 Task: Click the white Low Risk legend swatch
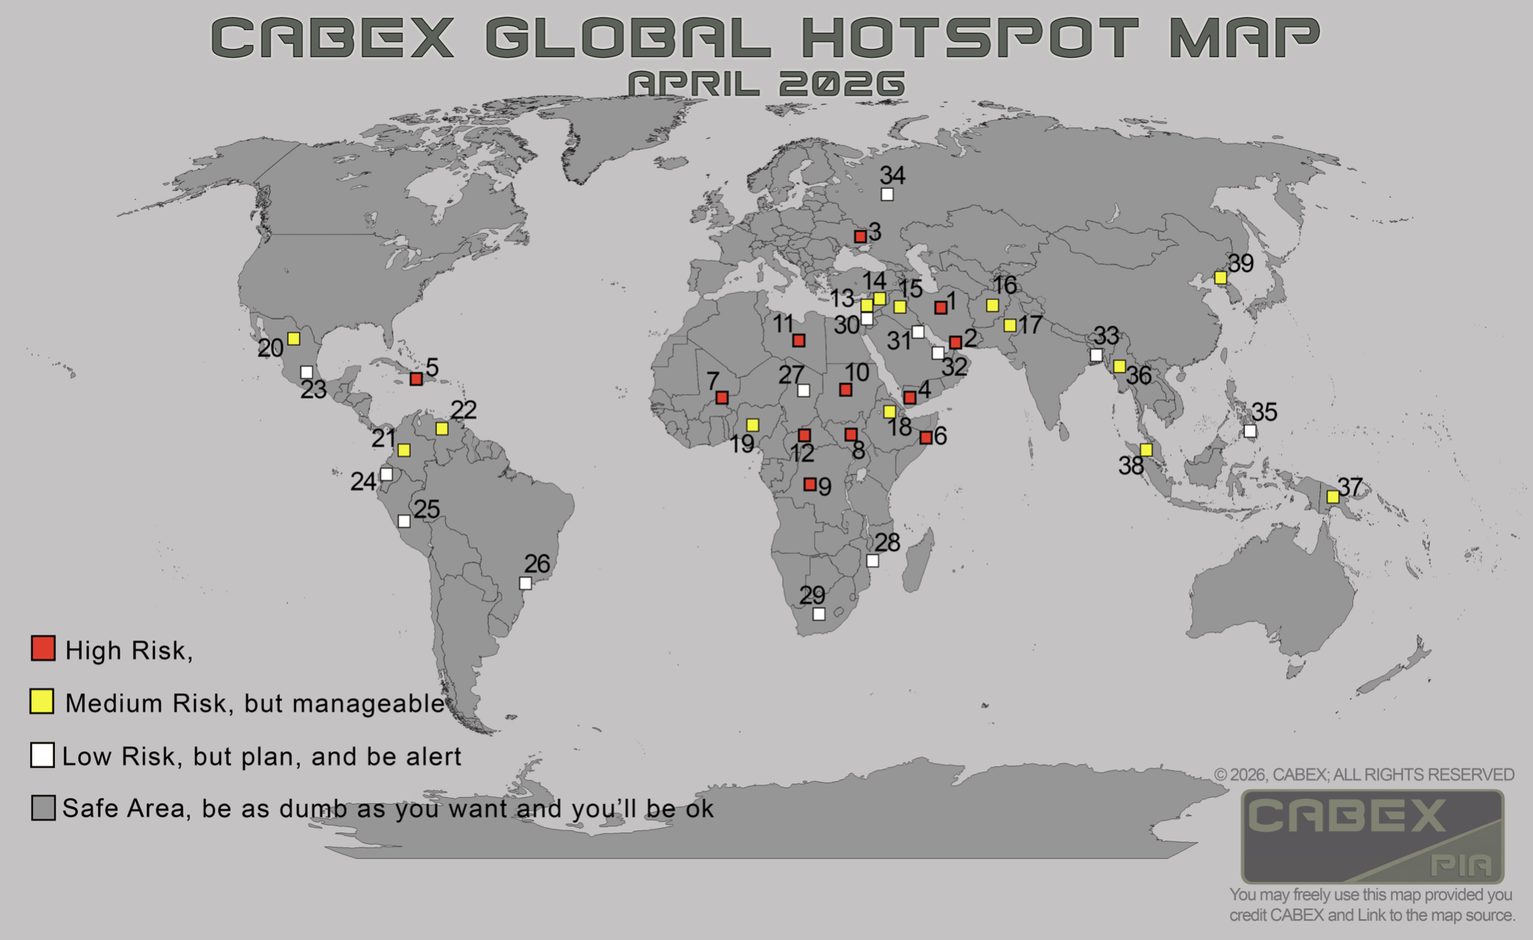click(42, 755)
